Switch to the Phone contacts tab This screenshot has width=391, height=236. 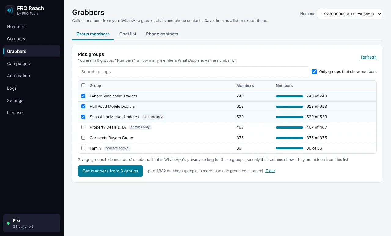[162, 34]
